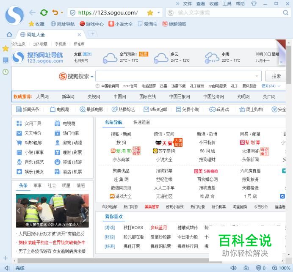
Task: Expand the undo-close dropdown arrow
Action: [62, 13]
